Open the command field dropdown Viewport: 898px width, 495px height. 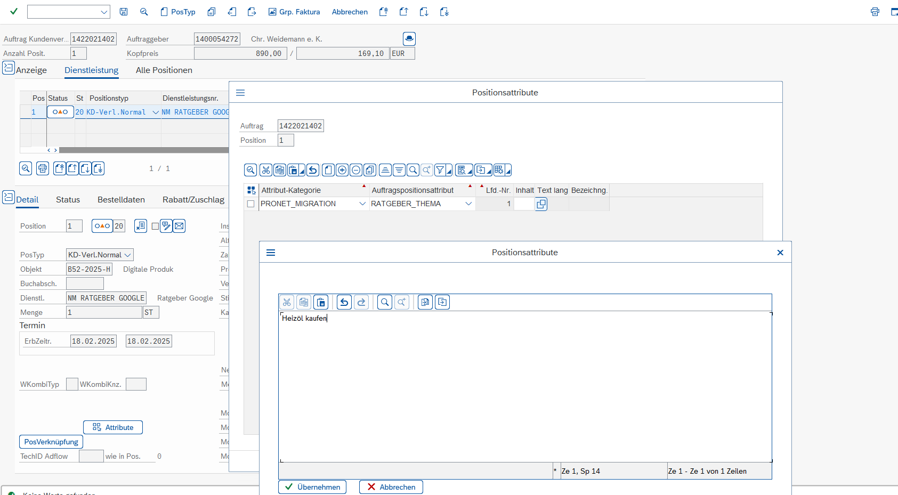[x=104, y=12]
